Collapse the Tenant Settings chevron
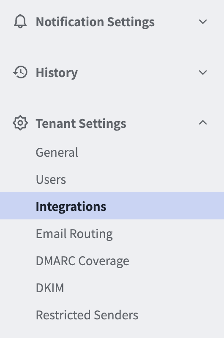224x338 pixels. (x=203, y=123)
